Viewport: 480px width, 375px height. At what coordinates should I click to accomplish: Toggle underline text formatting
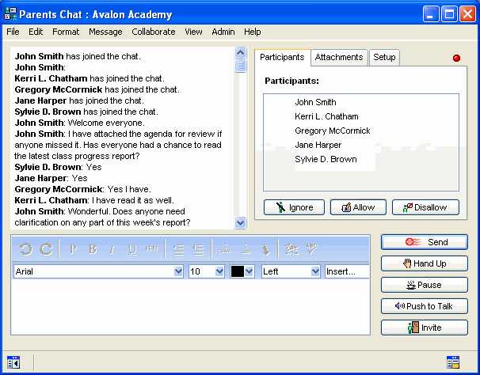pyautogui.click(x=131, y=249)
